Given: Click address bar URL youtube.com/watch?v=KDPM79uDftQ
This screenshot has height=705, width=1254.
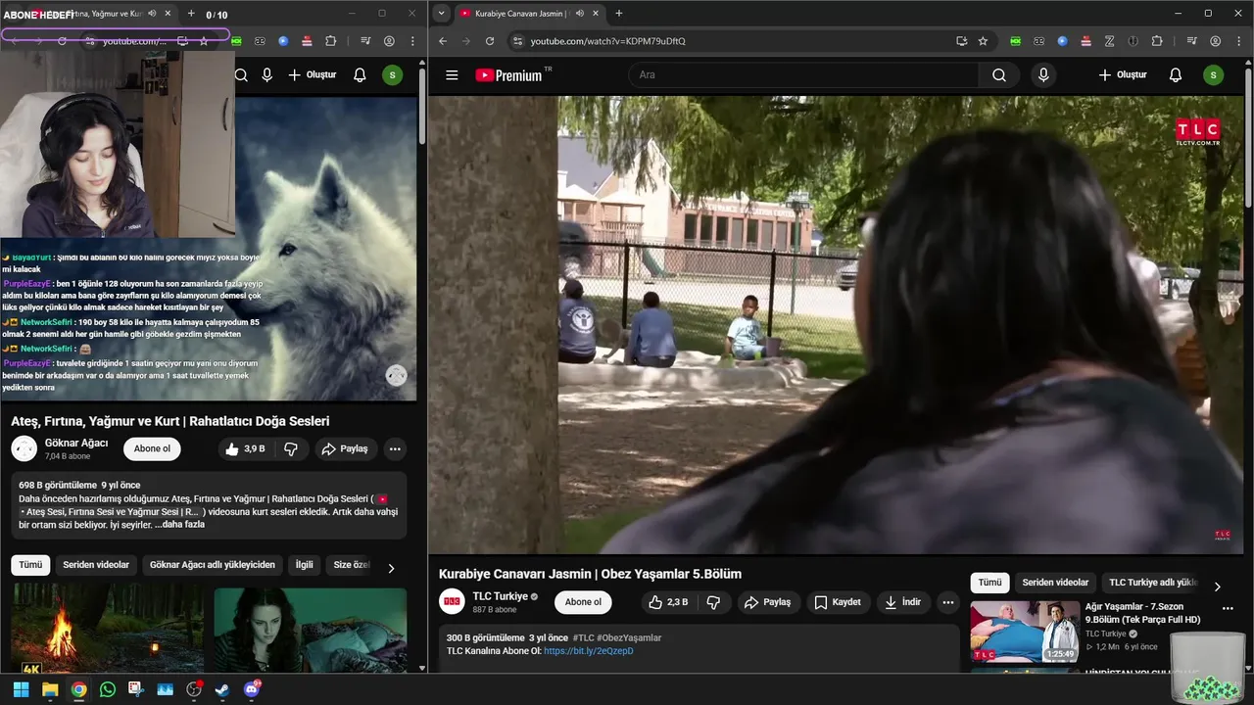Looking at the screenshot, I should pyautogui.click(x=607, y=41).
